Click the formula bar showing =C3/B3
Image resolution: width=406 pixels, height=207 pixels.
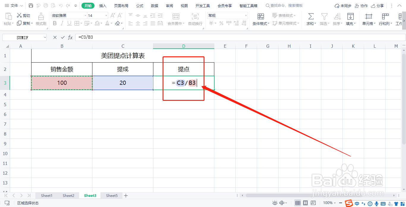pos(240,37)
